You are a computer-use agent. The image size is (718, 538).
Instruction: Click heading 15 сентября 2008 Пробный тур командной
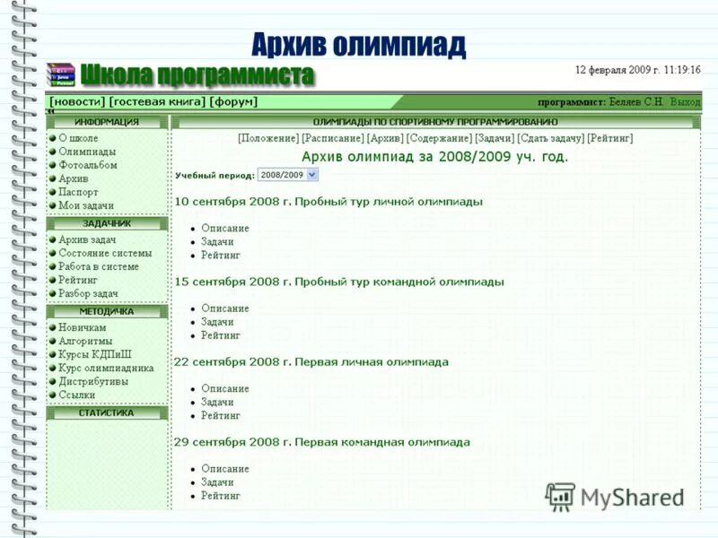click(x=339, y=282)
